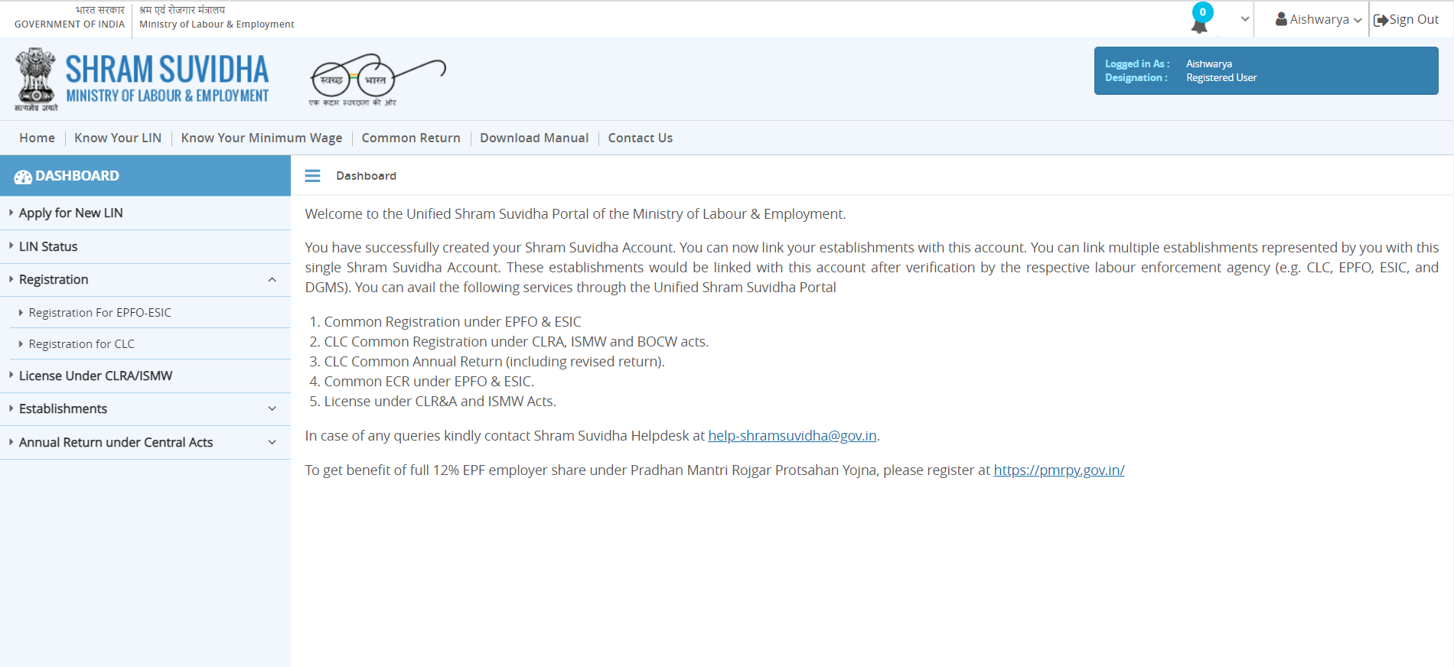The image size is (1454, 667).
Task: Select Registration for CLC
Action: (x=81, y=344)
